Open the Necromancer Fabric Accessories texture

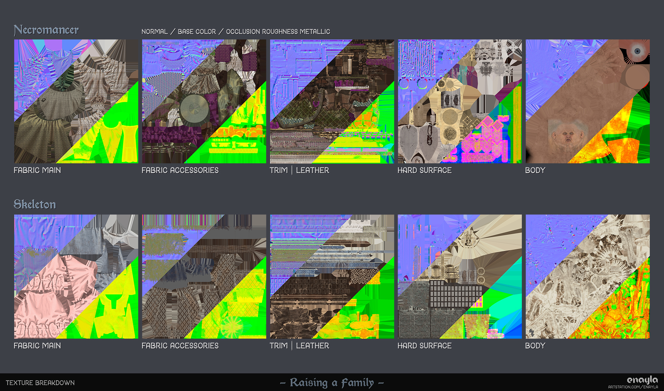204,102
